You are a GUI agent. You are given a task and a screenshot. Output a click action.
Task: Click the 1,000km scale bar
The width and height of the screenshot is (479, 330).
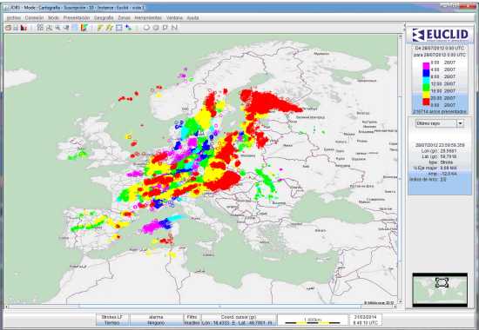click(312, 320)
